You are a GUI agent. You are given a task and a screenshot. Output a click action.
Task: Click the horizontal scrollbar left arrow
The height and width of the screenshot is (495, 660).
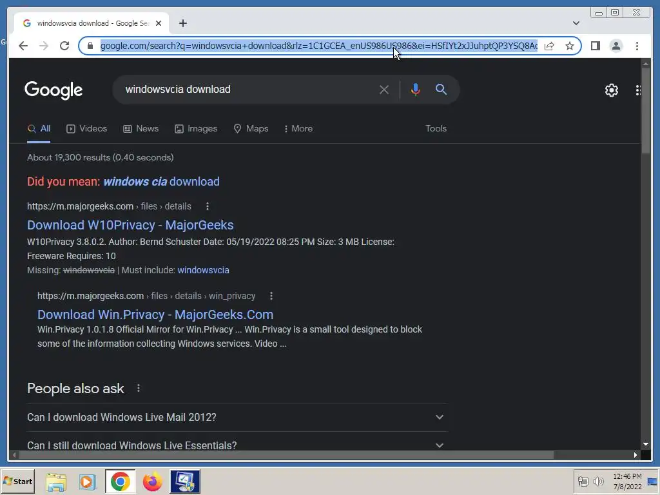click(14, 455)
